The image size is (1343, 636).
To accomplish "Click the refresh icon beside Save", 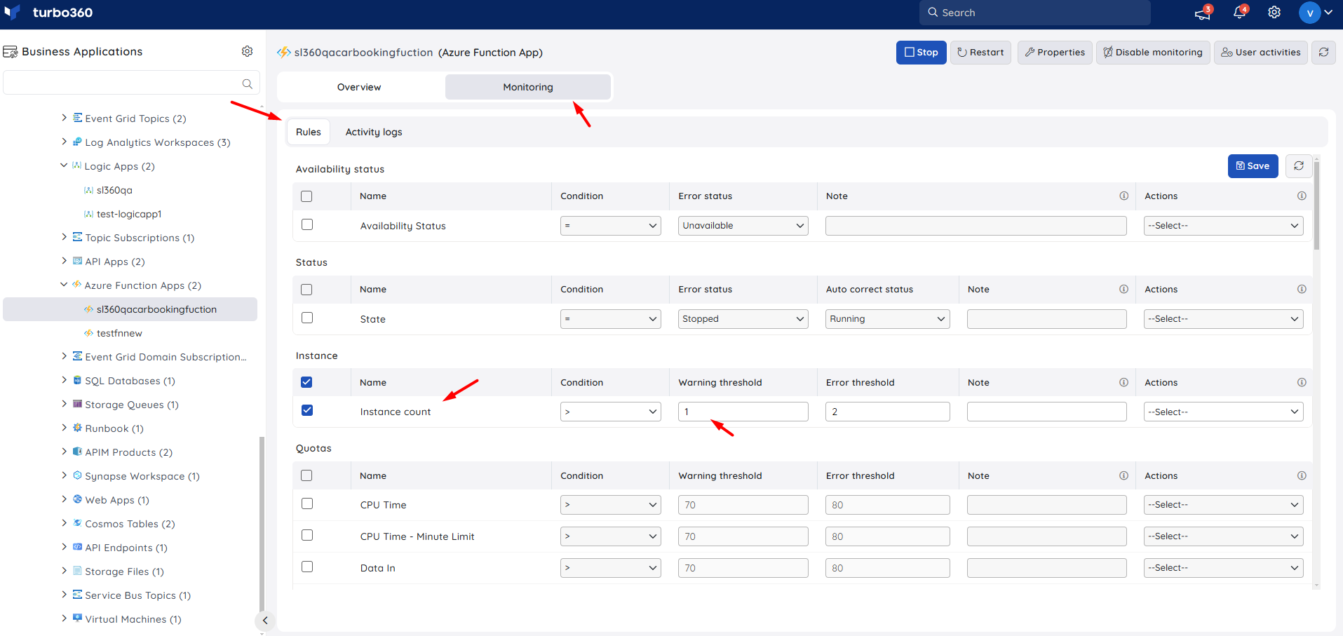I will (x=1299, y=166).
